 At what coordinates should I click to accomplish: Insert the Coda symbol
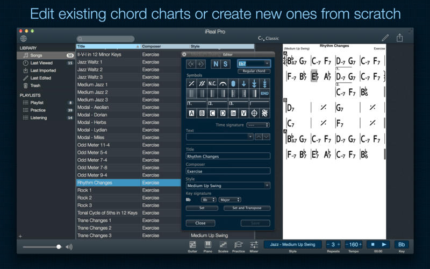(x=254, y=113)
